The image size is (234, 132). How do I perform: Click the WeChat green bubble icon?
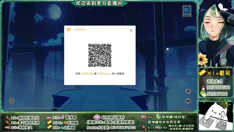[x=203, y=94]
